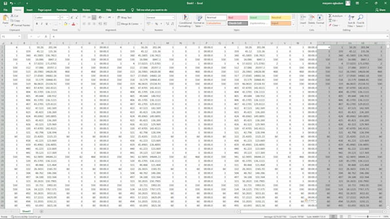Open the Borders dropdown arrow
This screenshot has width=390, height=219.
(60, 24)
